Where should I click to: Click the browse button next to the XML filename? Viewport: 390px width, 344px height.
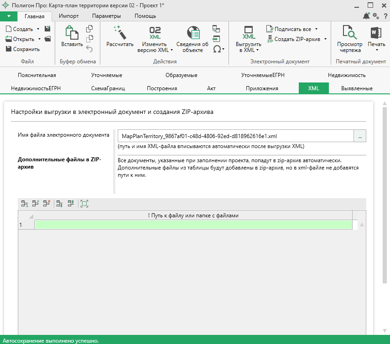(360, 136)
